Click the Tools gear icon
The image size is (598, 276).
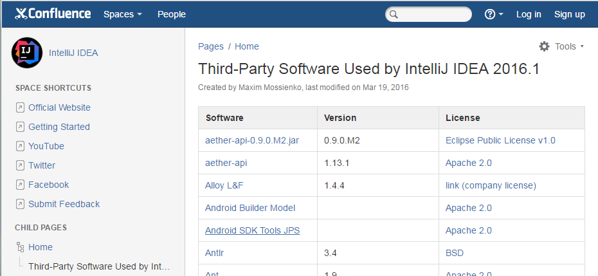(x=544, y=46)
